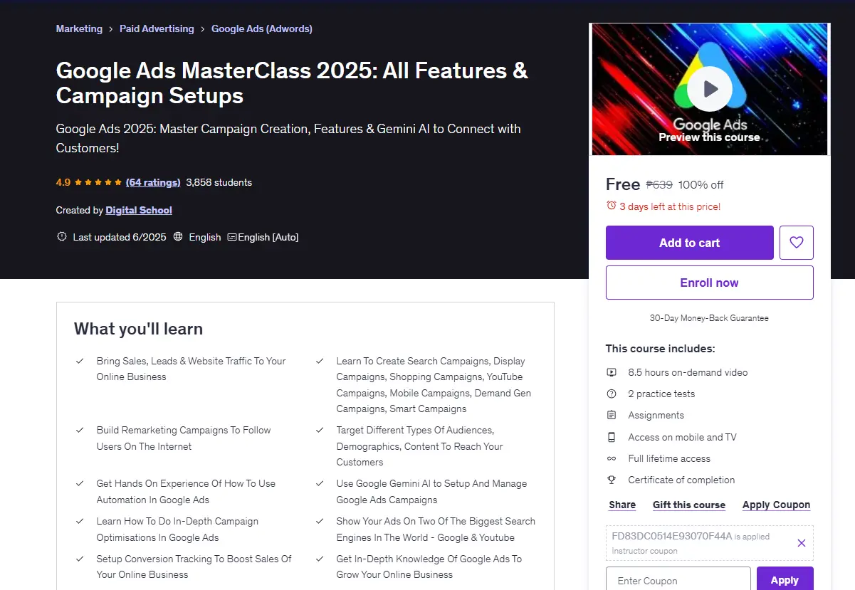Click checkmark beside Show Your Ads On Two item
The height and width of the screenshot is (590, 855).
point(320,521)
